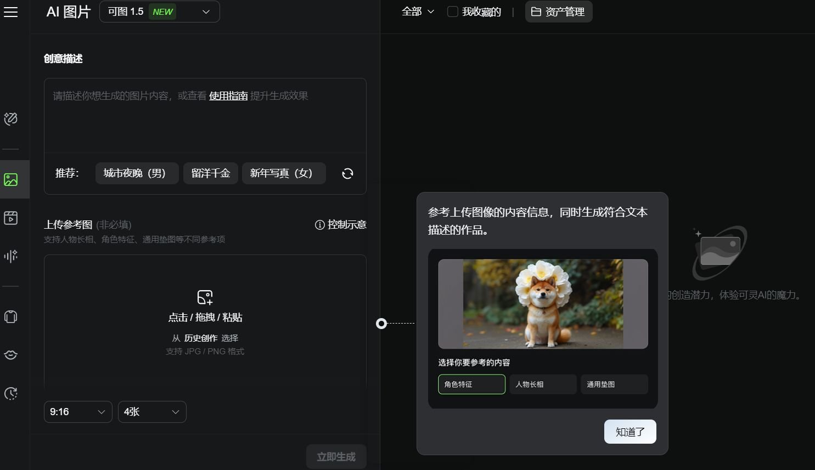
Task: Select the 留洋千金 prompt suggestion
Action: (x=210, y=173)
